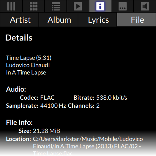
Task: Open the playlist list view icon
Action: pos(56,6)
